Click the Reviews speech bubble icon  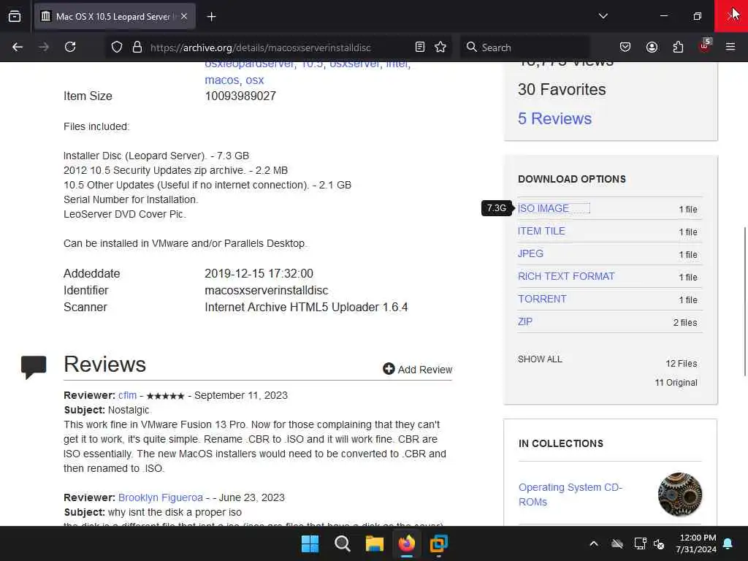[34, 367]
